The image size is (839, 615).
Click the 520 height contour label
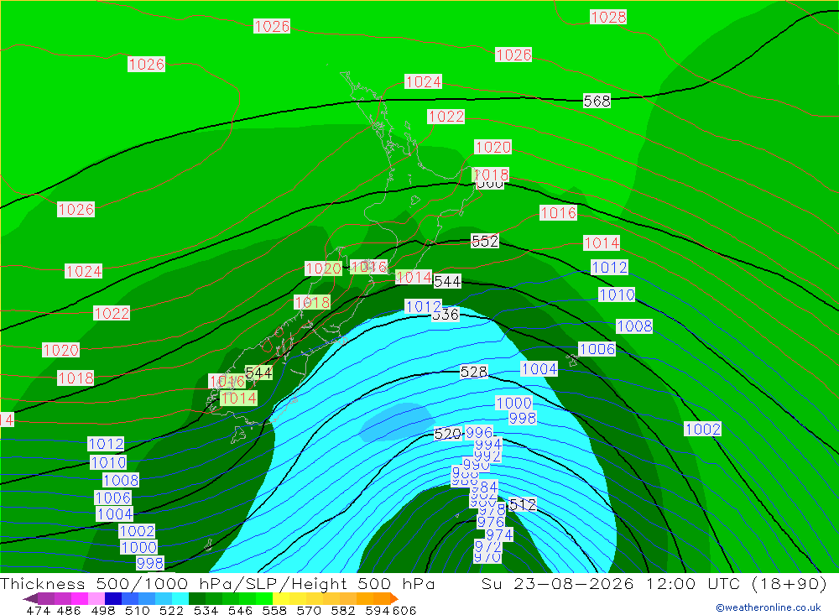click(x=448, y=434)
